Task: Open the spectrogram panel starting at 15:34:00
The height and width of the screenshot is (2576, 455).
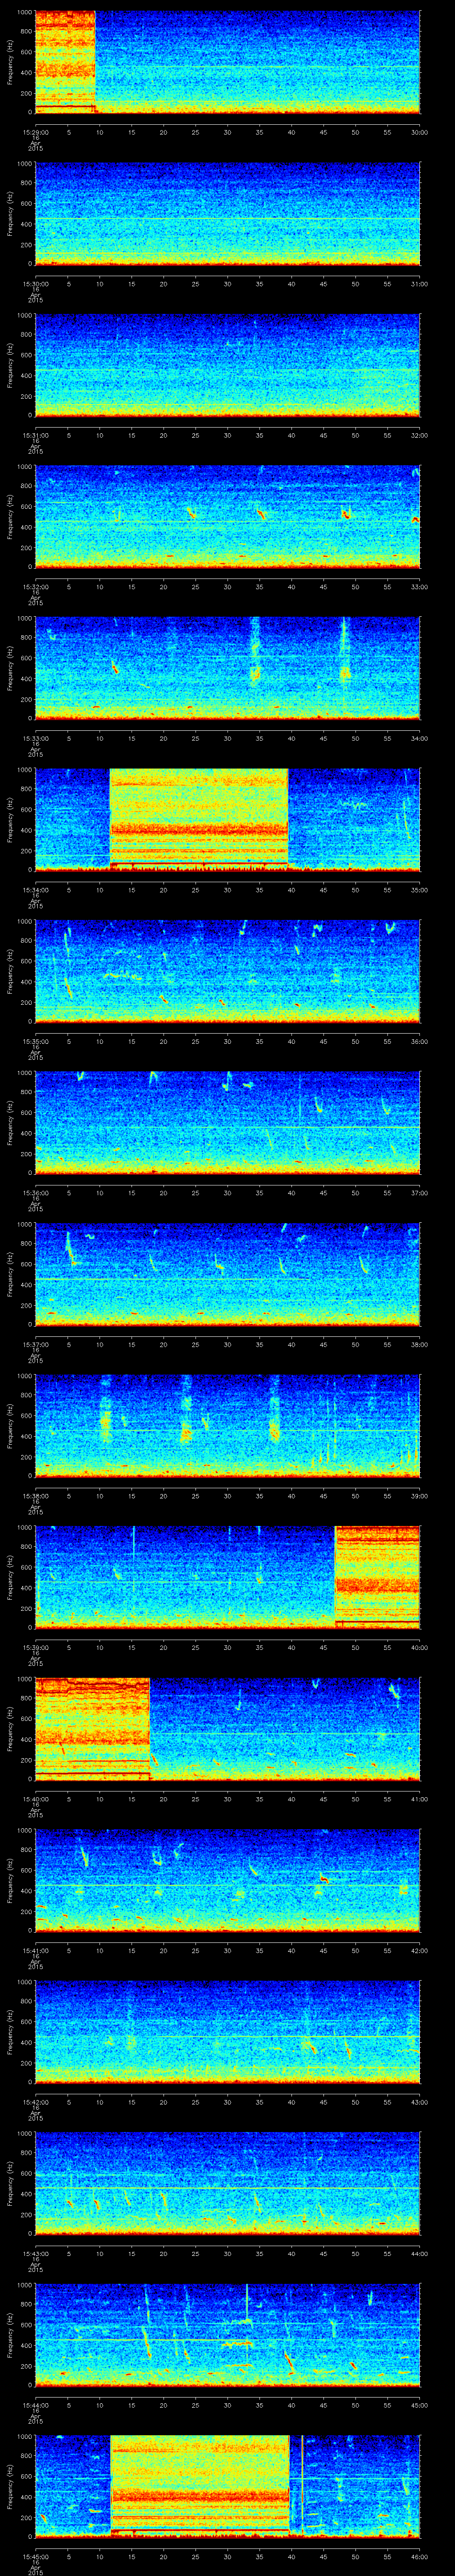Action: [227, 820]
